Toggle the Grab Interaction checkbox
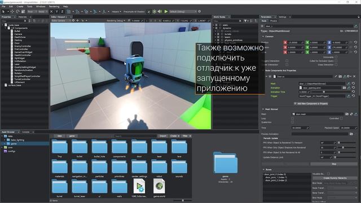 [336, 65]
